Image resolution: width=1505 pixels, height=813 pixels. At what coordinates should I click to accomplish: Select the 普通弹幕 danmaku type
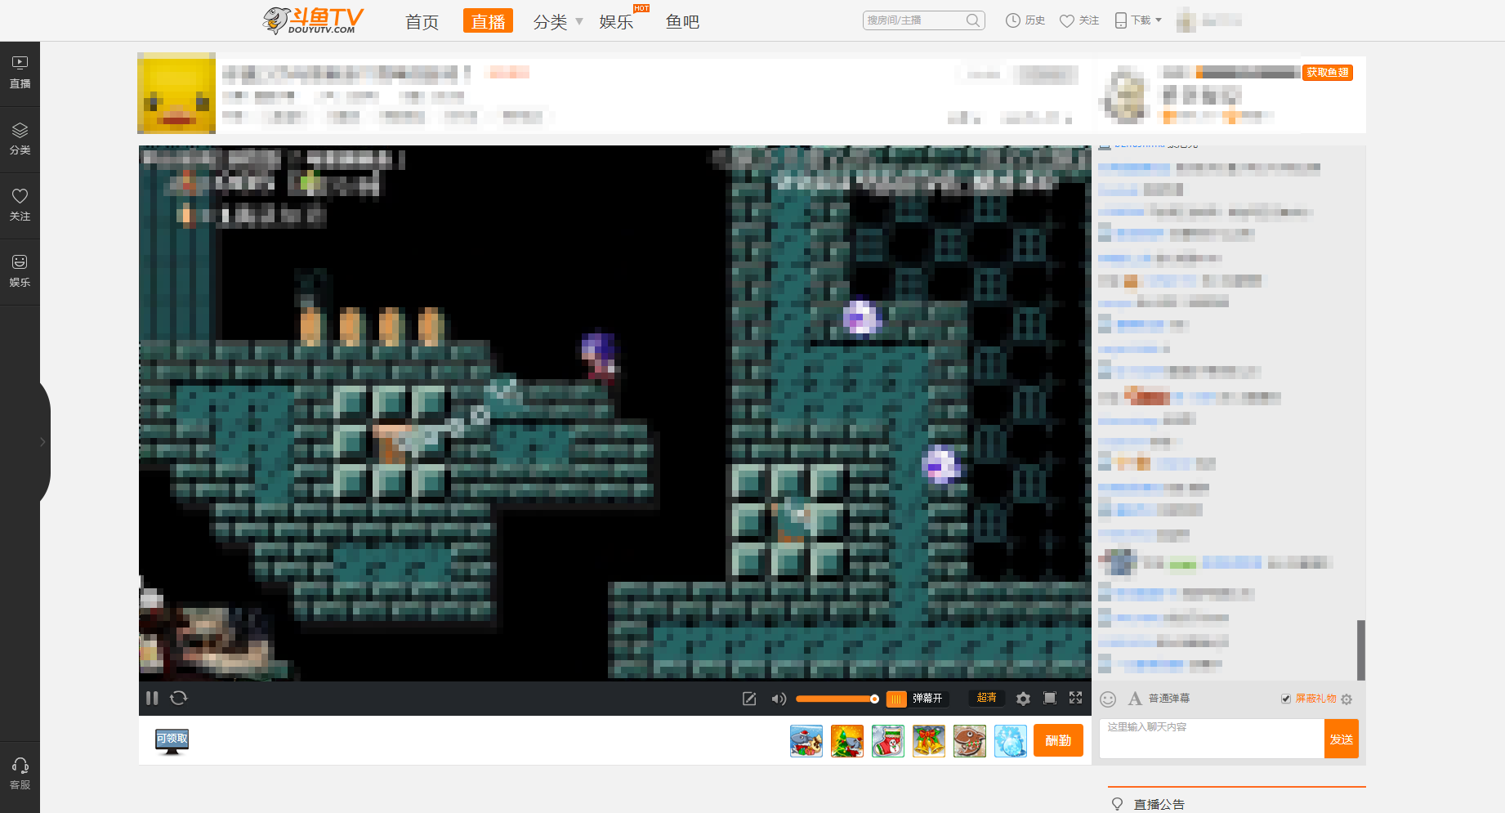click(x=1169, y=699)
